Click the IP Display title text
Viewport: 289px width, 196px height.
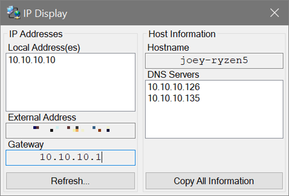tap(46, 13)
